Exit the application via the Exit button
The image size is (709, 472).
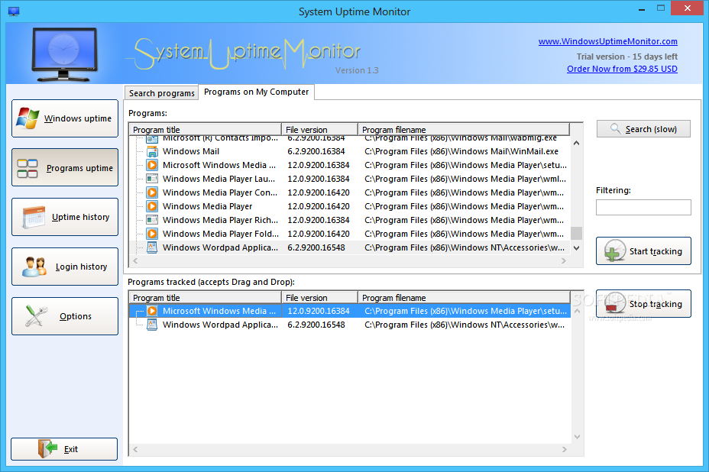tap(64, 449)
